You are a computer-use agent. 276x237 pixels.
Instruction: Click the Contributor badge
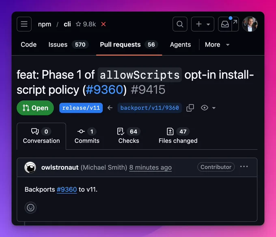tap(216, 167)
